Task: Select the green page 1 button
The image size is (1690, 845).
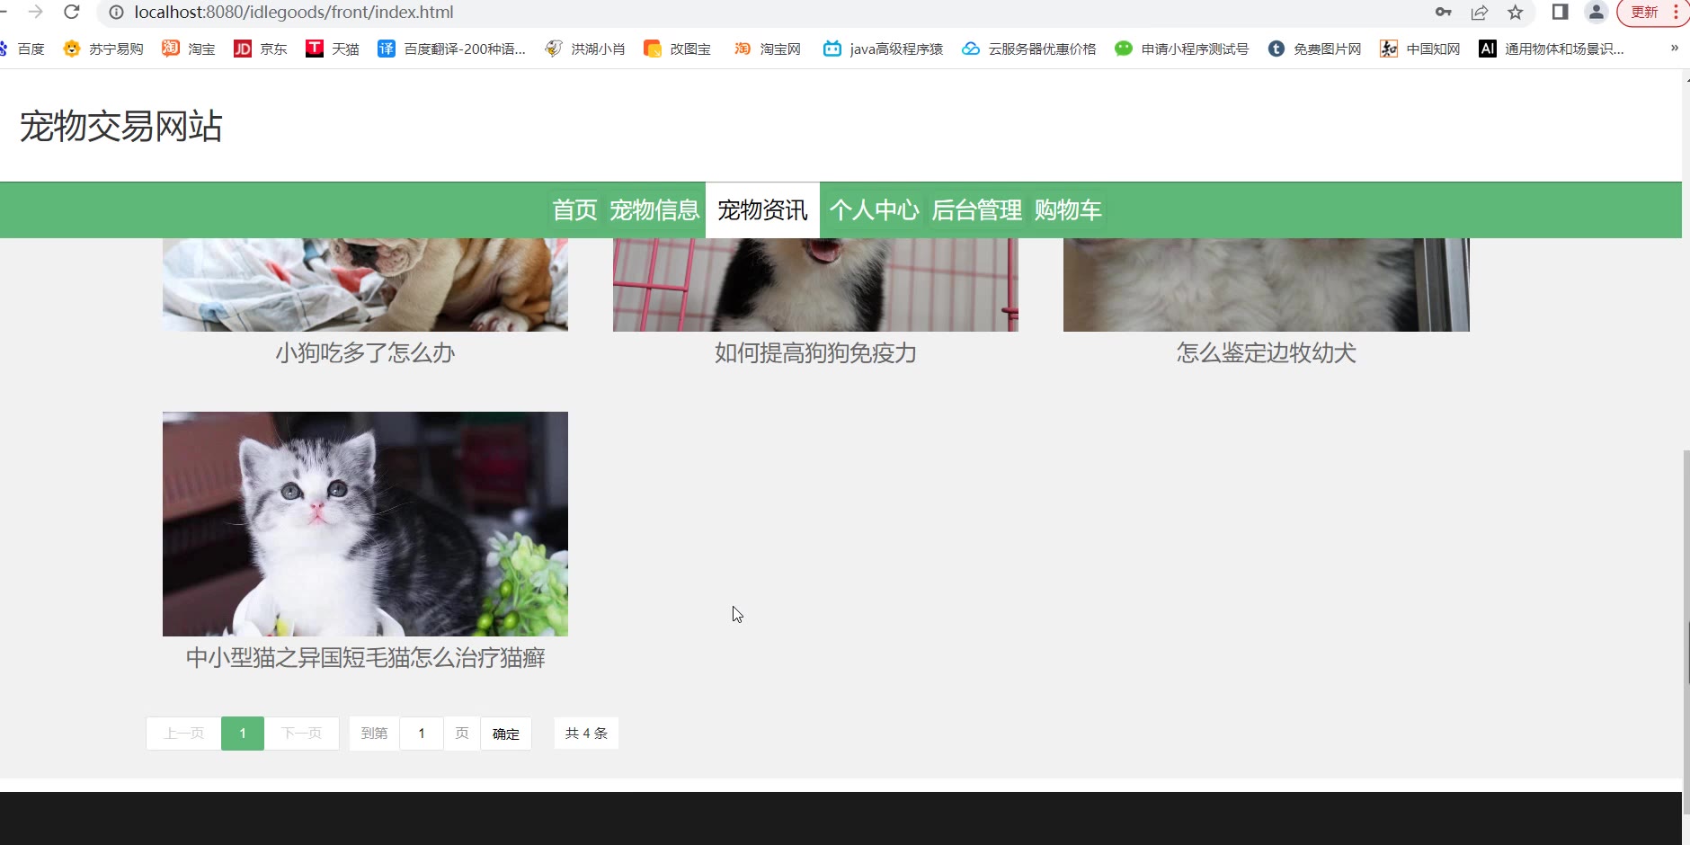Action: pyautogui.click(x=243, y=734)
